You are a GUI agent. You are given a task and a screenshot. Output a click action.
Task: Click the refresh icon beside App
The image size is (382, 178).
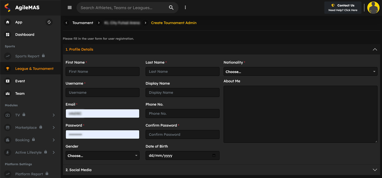coord(49,22)
